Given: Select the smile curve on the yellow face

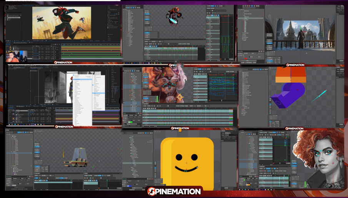Looking at the screenshot, I should (x=186, y=169).
